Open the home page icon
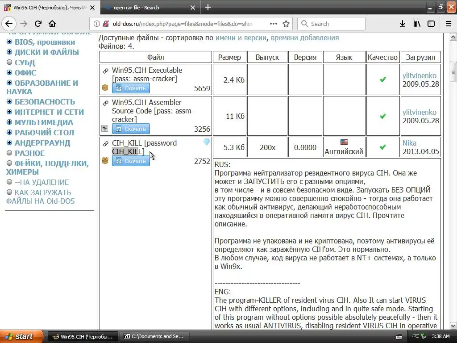The image size is (457, 343). pyautogui.click(x=52, y=24)
